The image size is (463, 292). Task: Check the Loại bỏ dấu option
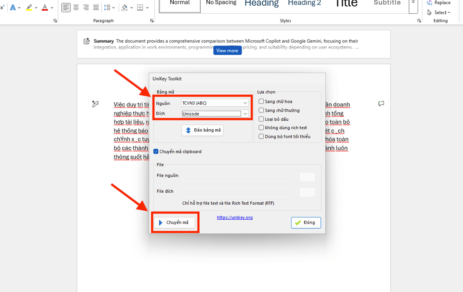pos(261,119)
